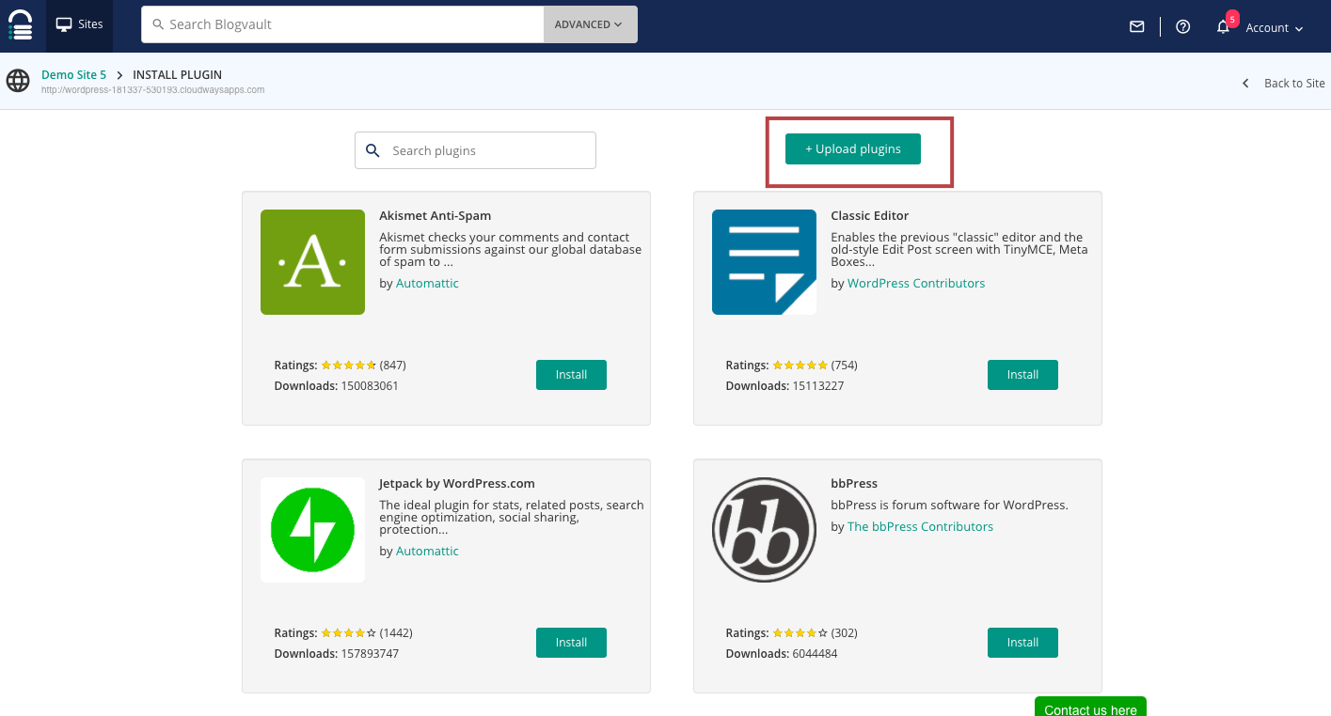This screenshot has width=1331, height=716.
Task: Click the magnifier icon in Search Blogvault
Action: [157, 24]
